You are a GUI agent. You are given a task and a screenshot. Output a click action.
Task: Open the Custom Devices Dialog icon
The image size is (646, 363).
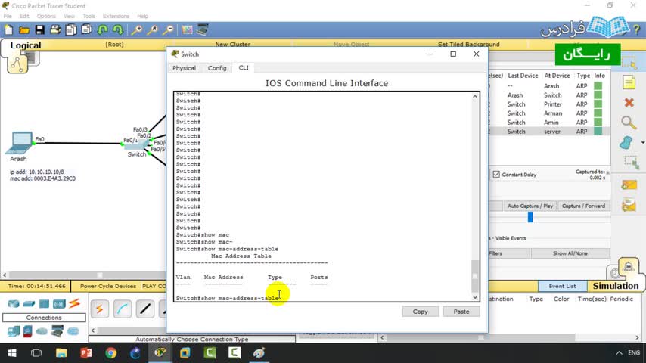[202, 30]
